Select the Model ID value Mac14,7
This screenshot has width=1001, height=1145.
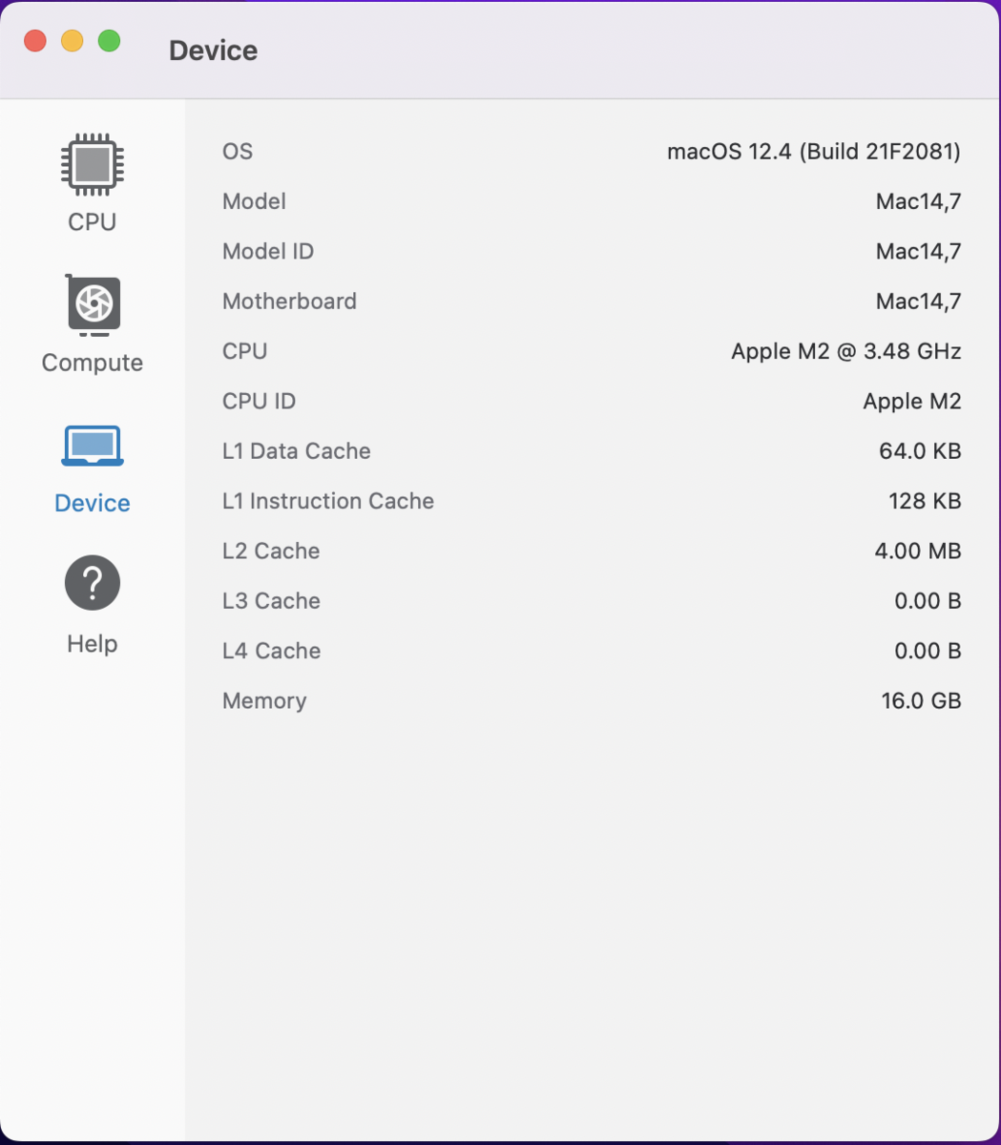918,252
